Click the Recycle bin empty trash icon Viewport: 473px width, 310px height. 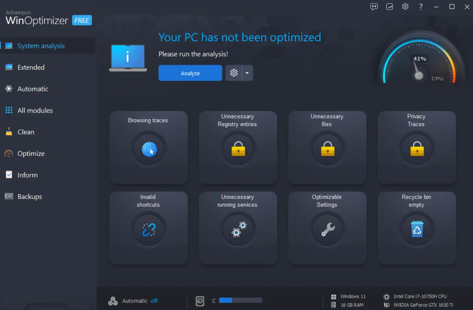(416, 229)
